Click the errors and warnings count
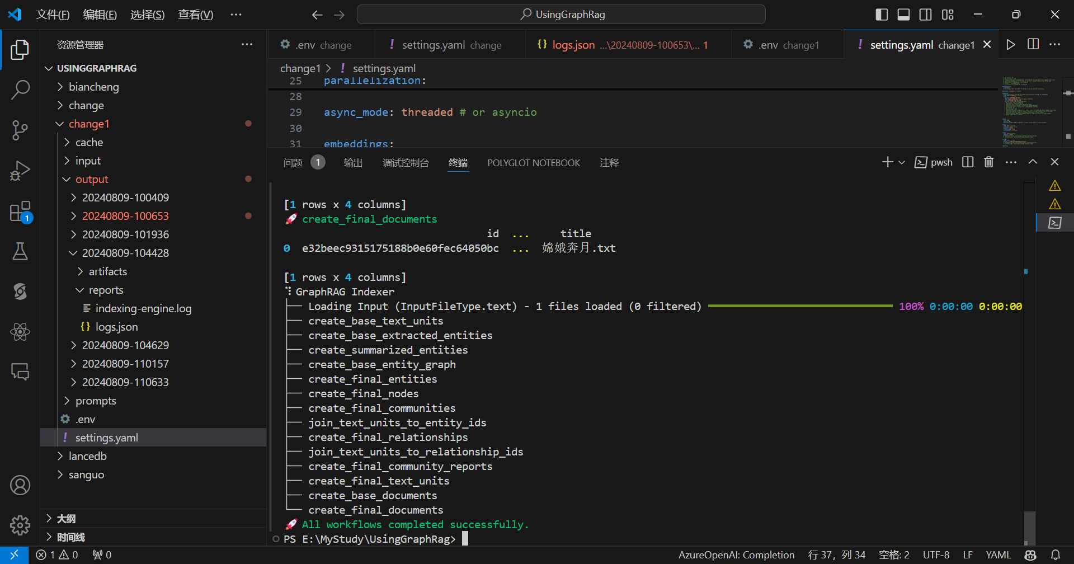The width and height of the screenshot is (1074, 564). (x=57, y=555)
